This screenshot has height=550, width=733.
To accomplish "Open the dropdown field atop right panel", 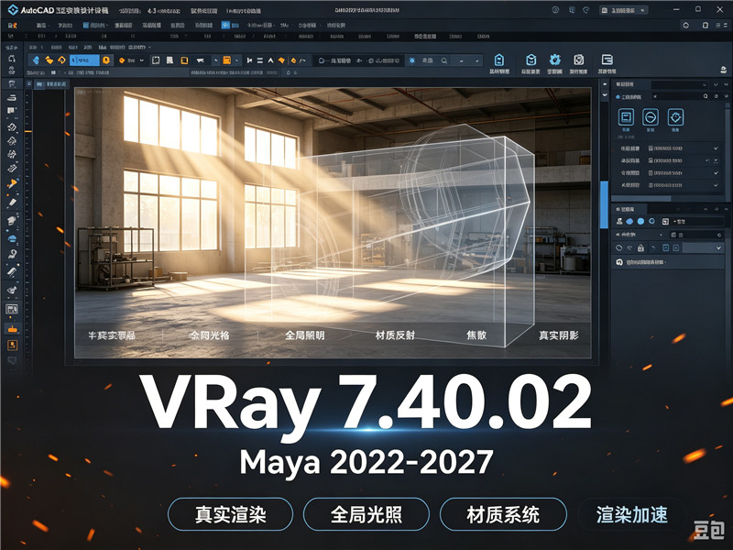I will point(679,84).
